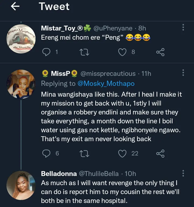
Task: Retweet Mistar_Toy's Peng tweet
Action: coord(85,52)
